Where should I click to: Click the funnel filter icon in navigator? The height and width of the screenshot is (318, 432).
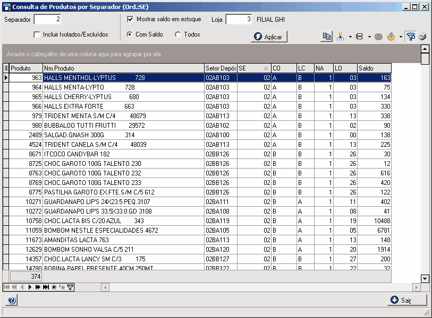tap(70, 287)
